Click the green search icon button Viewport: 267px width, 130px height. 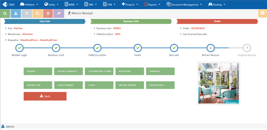[5, 13]
